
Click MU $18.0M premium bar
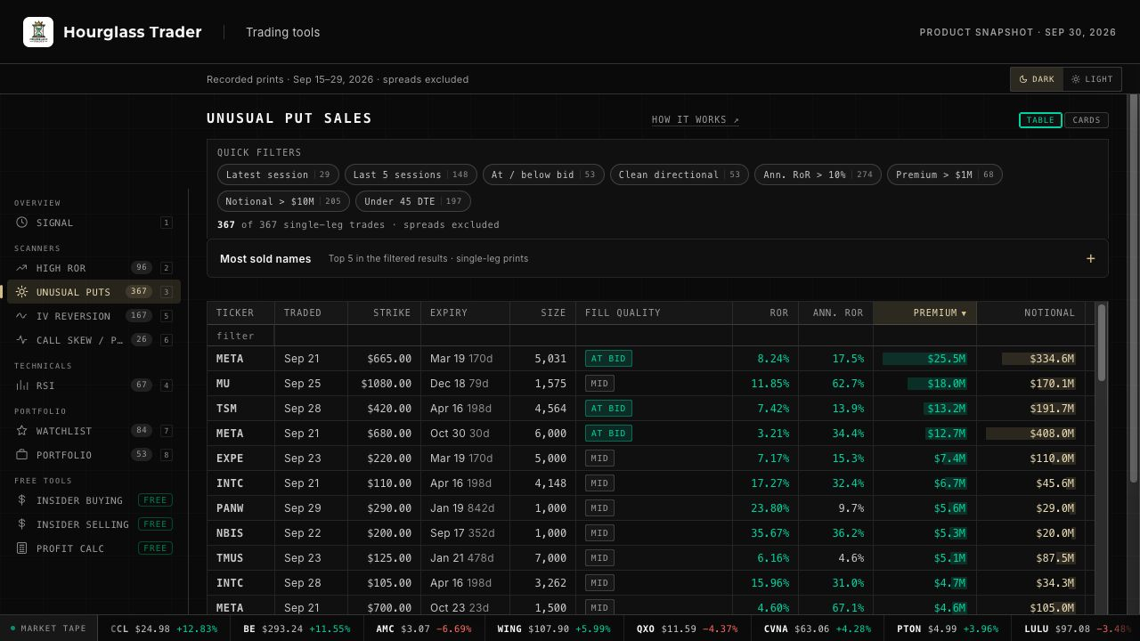937,384
